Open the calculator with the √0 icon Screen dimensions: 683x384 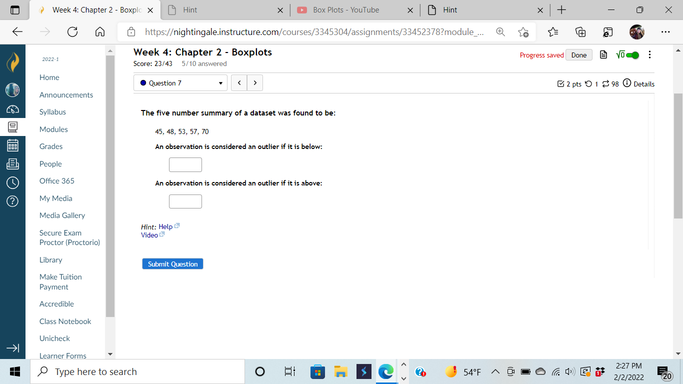coord(620,55)
